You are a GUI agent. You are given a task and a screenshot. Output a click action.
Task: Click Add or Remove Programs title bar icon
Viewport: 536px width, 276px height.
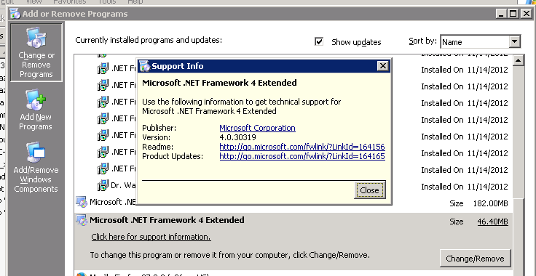click(x=15, y=14)
